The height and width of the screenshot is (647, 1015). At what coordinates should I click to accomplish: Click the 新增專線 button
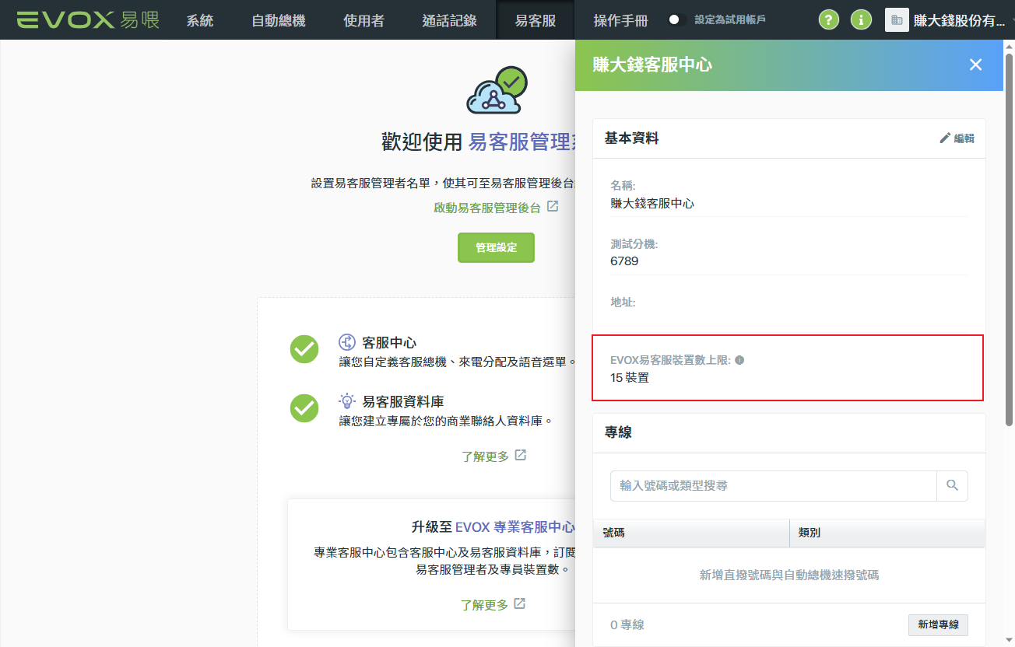938,624
